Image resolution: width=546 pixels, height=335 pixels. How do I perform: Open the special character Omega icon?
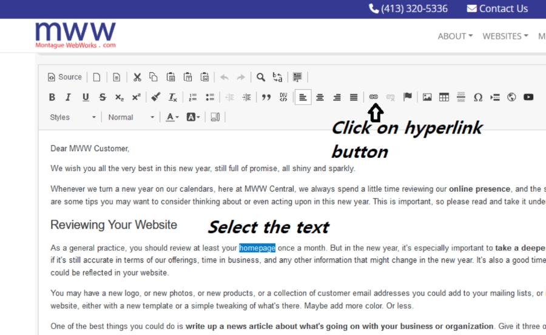click(478, 97)
